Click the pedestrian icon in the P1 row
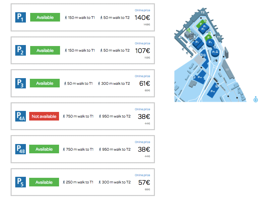The width and height of the screenshot is (265, 198). [66, 18]
